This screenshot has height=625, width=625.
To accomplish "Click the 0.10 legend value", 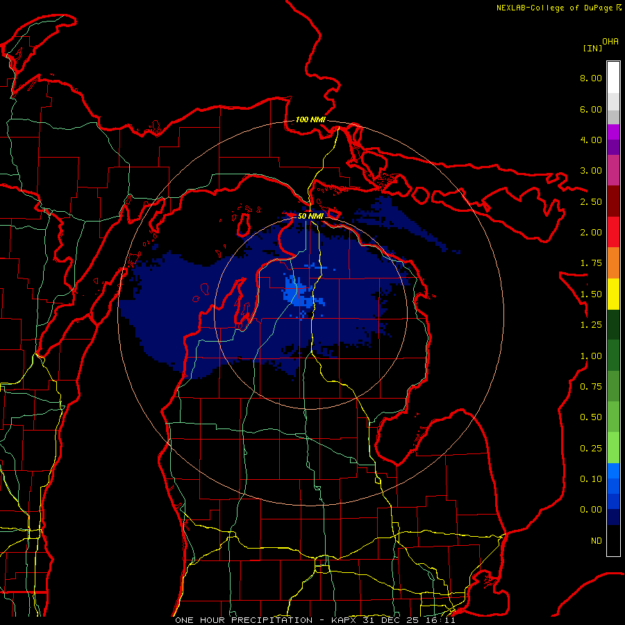I will click(x=591, y=479).
